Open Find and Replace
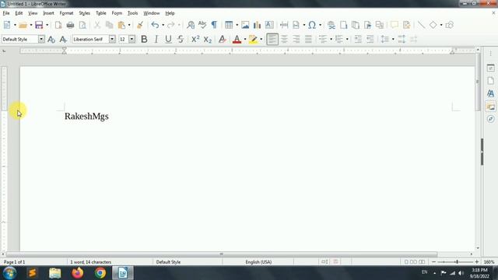Image resolution: width=498 pixels, height=280 pixels. tap(191, 25)
